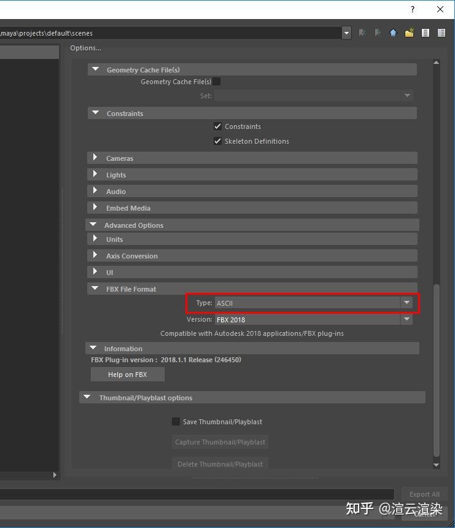The height and width of the screenshot is (528, 455).
Task: Collapse the Advanced Options section
Action: click(x=93, y=224)
